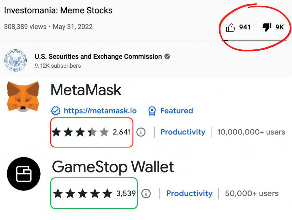Image resolution: width=292 pixels, height=220 pixels.
Task: Click the GameStop Wallet logo
Action: coord(24,174)
